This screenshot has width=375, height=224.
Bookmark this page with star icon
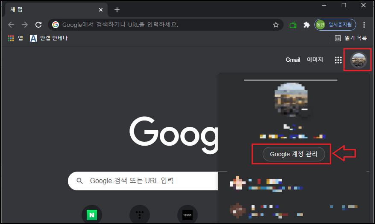tap(276, 25)
